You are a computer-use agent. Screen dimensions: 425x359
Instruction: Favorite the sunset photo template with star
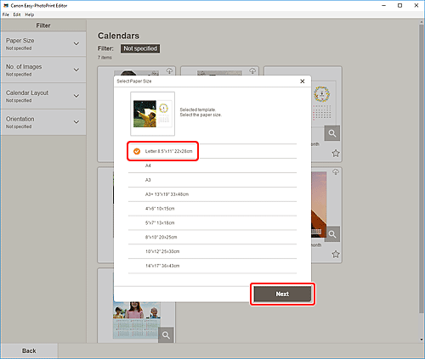click(x=336, y=254)
